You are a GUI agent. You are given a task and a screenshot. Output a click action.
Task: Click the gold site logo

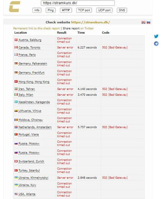[x=14, y=7]
